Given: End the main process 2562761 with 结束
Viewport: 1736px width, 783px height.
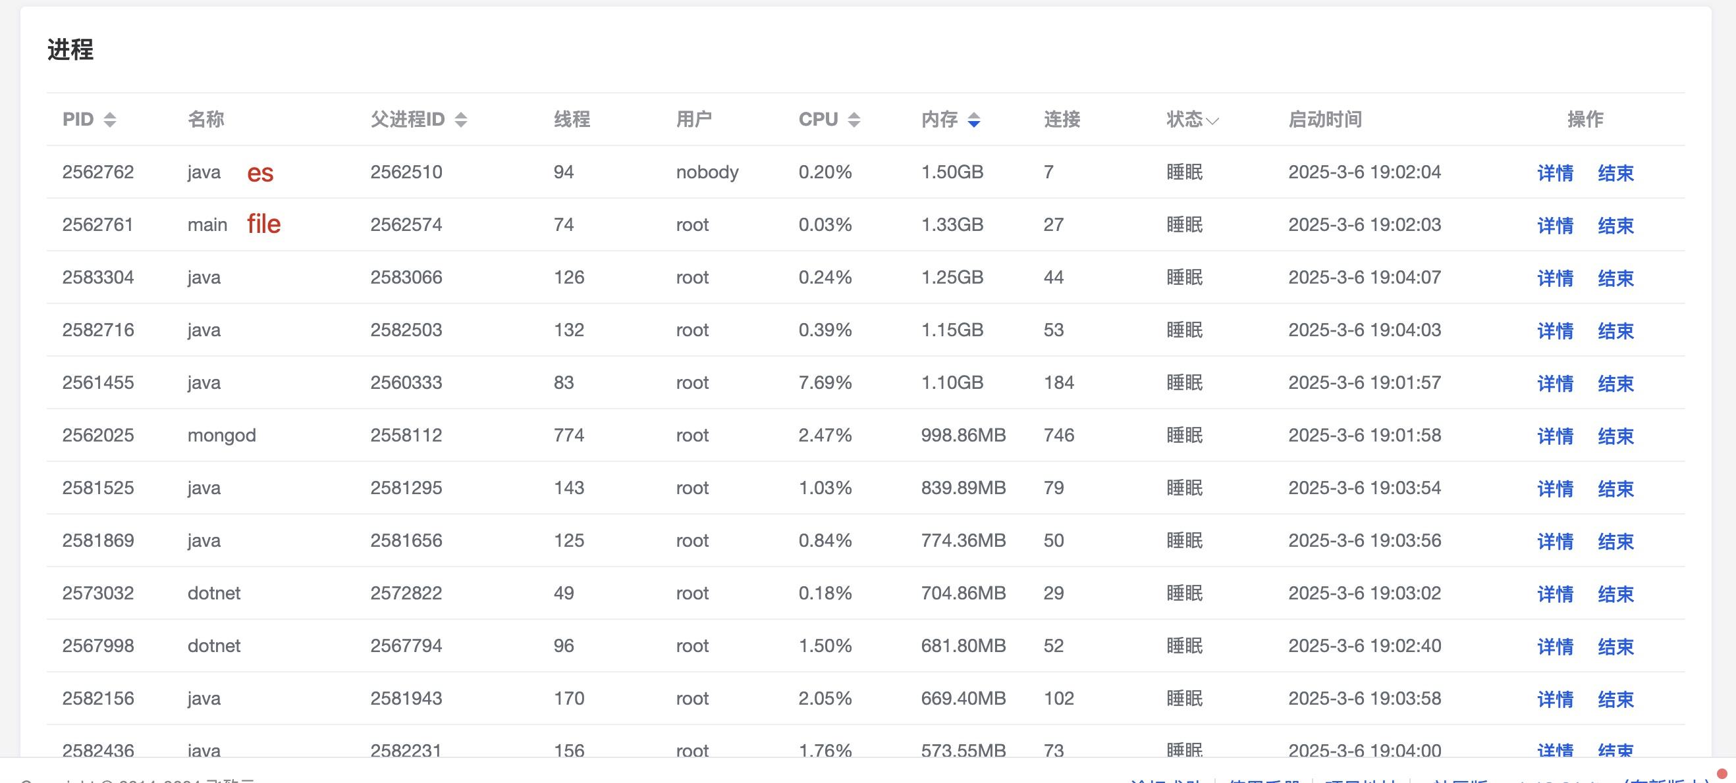Looking at the screenshot, I should 1615,226.
